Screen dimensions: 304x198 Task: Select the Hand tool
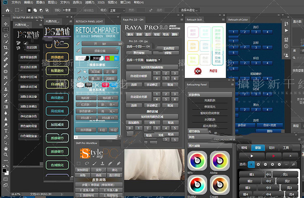point(6,148)
